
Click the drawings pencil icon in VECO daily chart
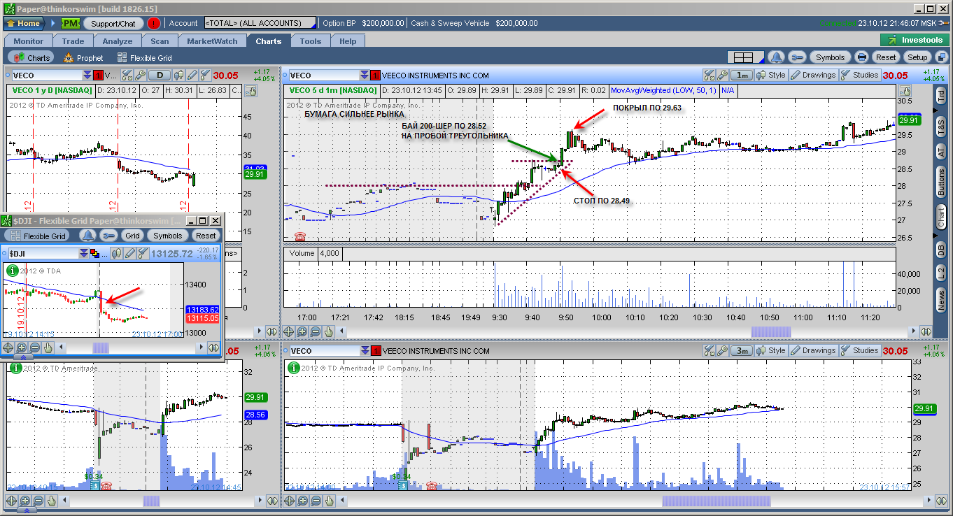[x=192, y=76]
